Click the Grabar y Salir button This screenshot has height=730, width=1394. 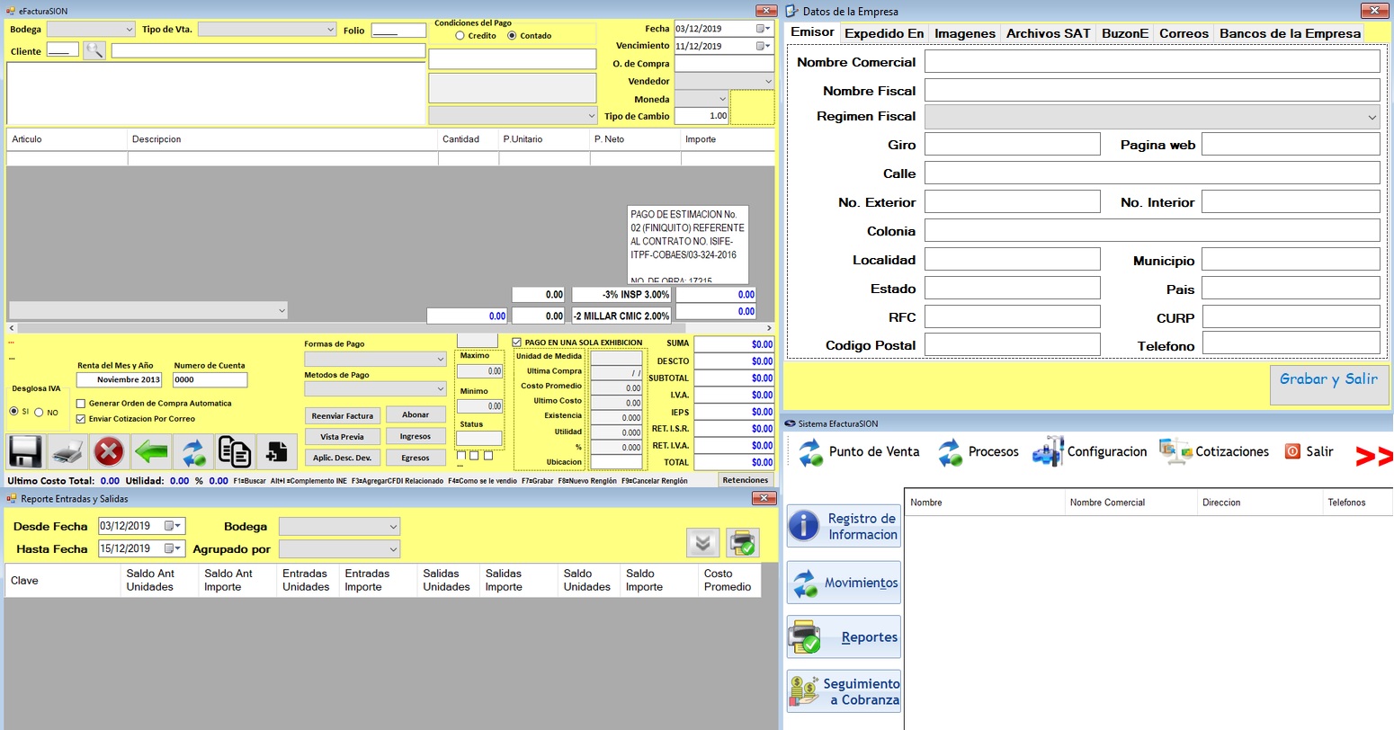pos(1328,384)
